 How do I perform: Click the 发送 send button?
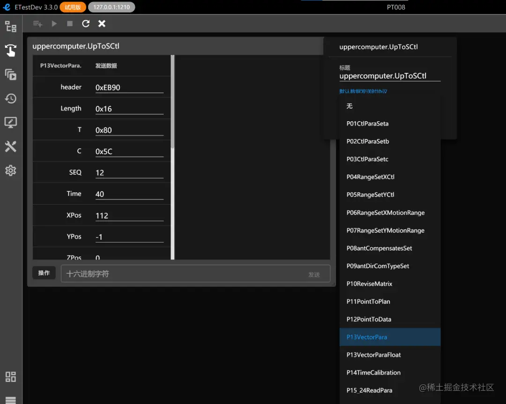pos(313,274)
